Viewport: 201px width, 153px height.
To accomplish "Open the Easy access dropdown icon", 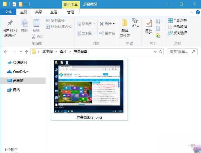I will 135,27.
